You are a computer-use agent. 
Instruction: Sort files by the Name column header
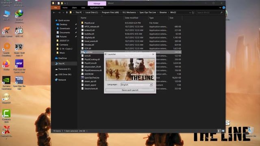(x=102, y=18)
